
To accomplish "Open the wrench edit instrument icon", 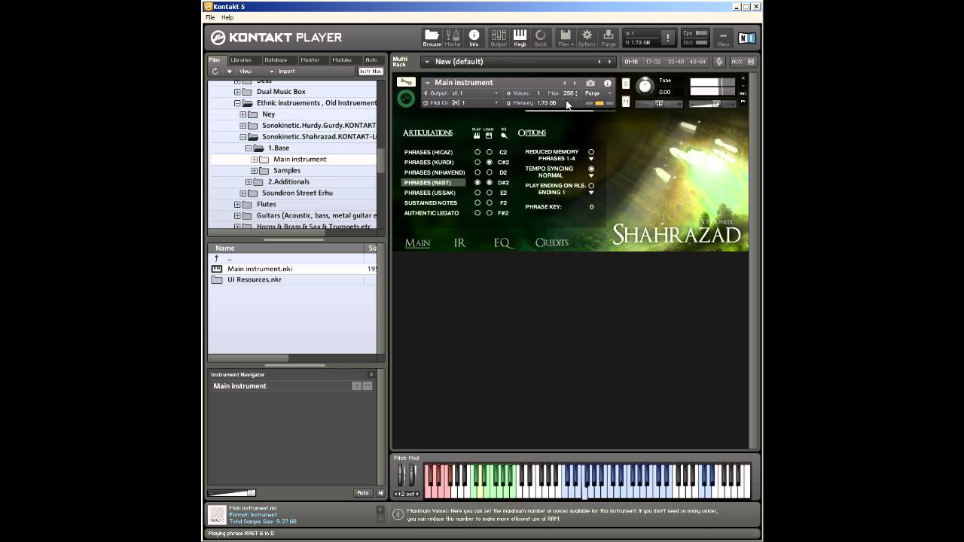I will point(406,82).
